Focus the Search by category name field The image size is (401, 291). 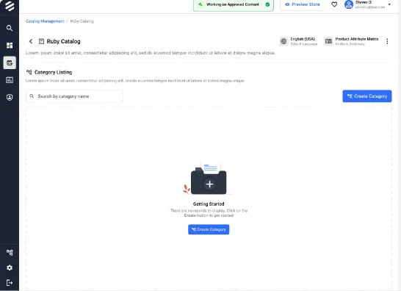[x=74, y=96]
